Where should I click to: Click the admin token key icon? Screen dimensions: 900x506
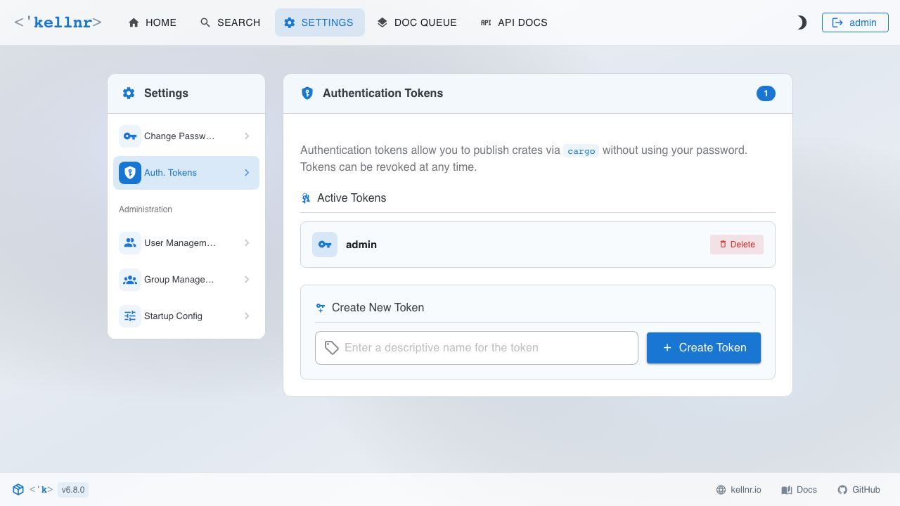click(325, 245)
